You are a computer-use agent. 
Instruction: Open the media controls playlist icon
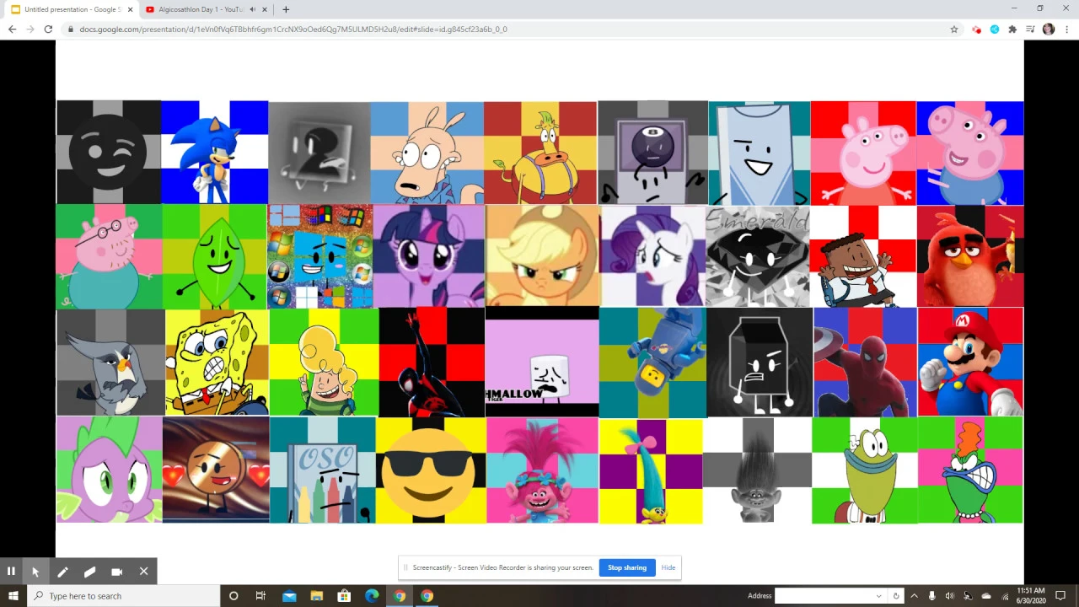(1030, 29)
